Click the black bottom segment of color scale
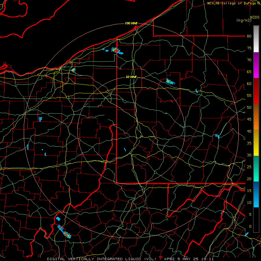 coord(256,220)
